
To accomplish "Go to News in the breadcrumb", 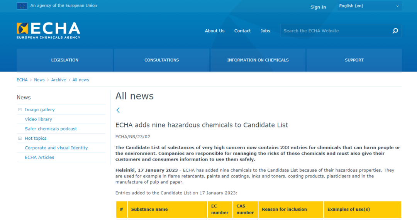I will coord(39,80).
